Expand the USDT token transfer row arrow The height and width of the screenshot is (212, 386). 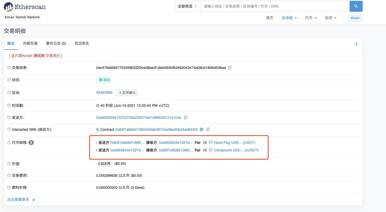pyautogui.click(x=97, y=143)
